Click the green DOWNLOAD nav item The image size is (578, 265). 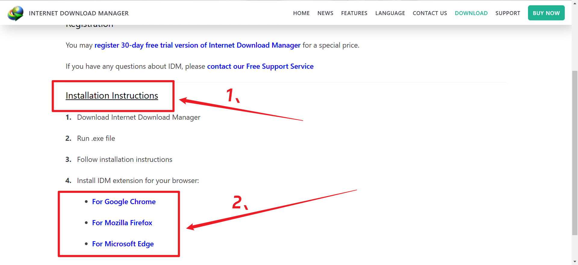pyautogui.click(x=471, y=13)
